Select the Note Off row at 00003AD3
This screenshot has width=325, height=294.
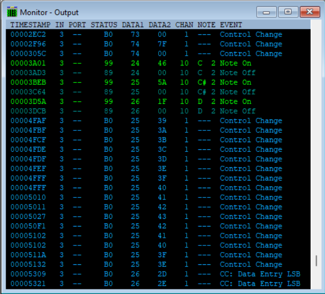pos(158,73)
